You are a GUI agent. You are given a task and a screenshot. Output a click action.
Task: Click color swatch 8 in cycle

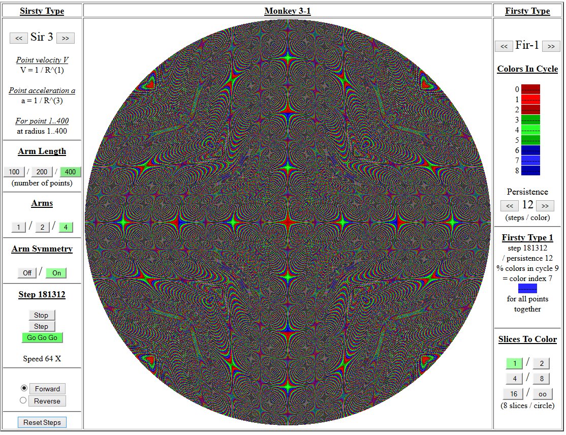click(530, 170)
